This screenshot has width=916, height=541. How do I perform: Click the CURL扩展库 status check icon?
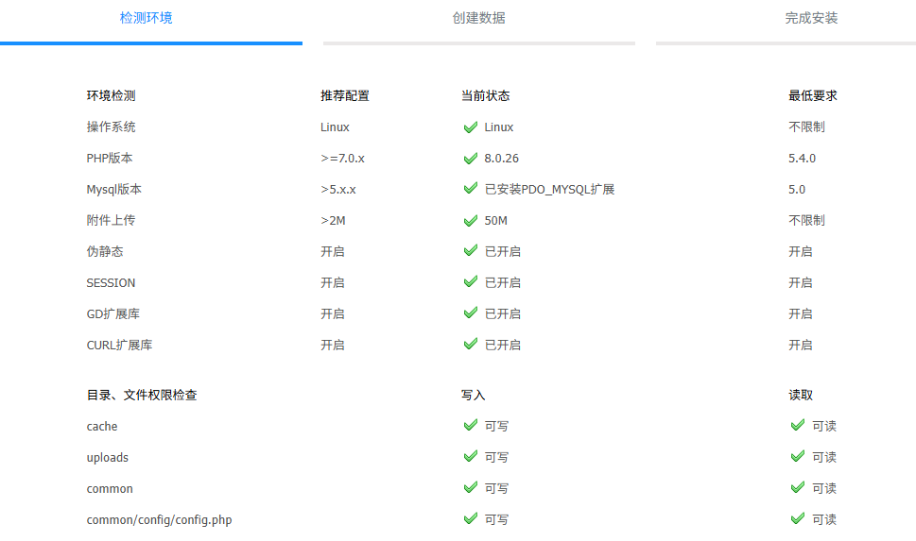[x=470, y=345]
